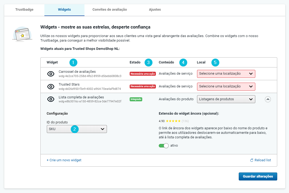Click numbered marker 2 on the SKU field
This screenshot has height=193, width=289.
coord(75,129)
